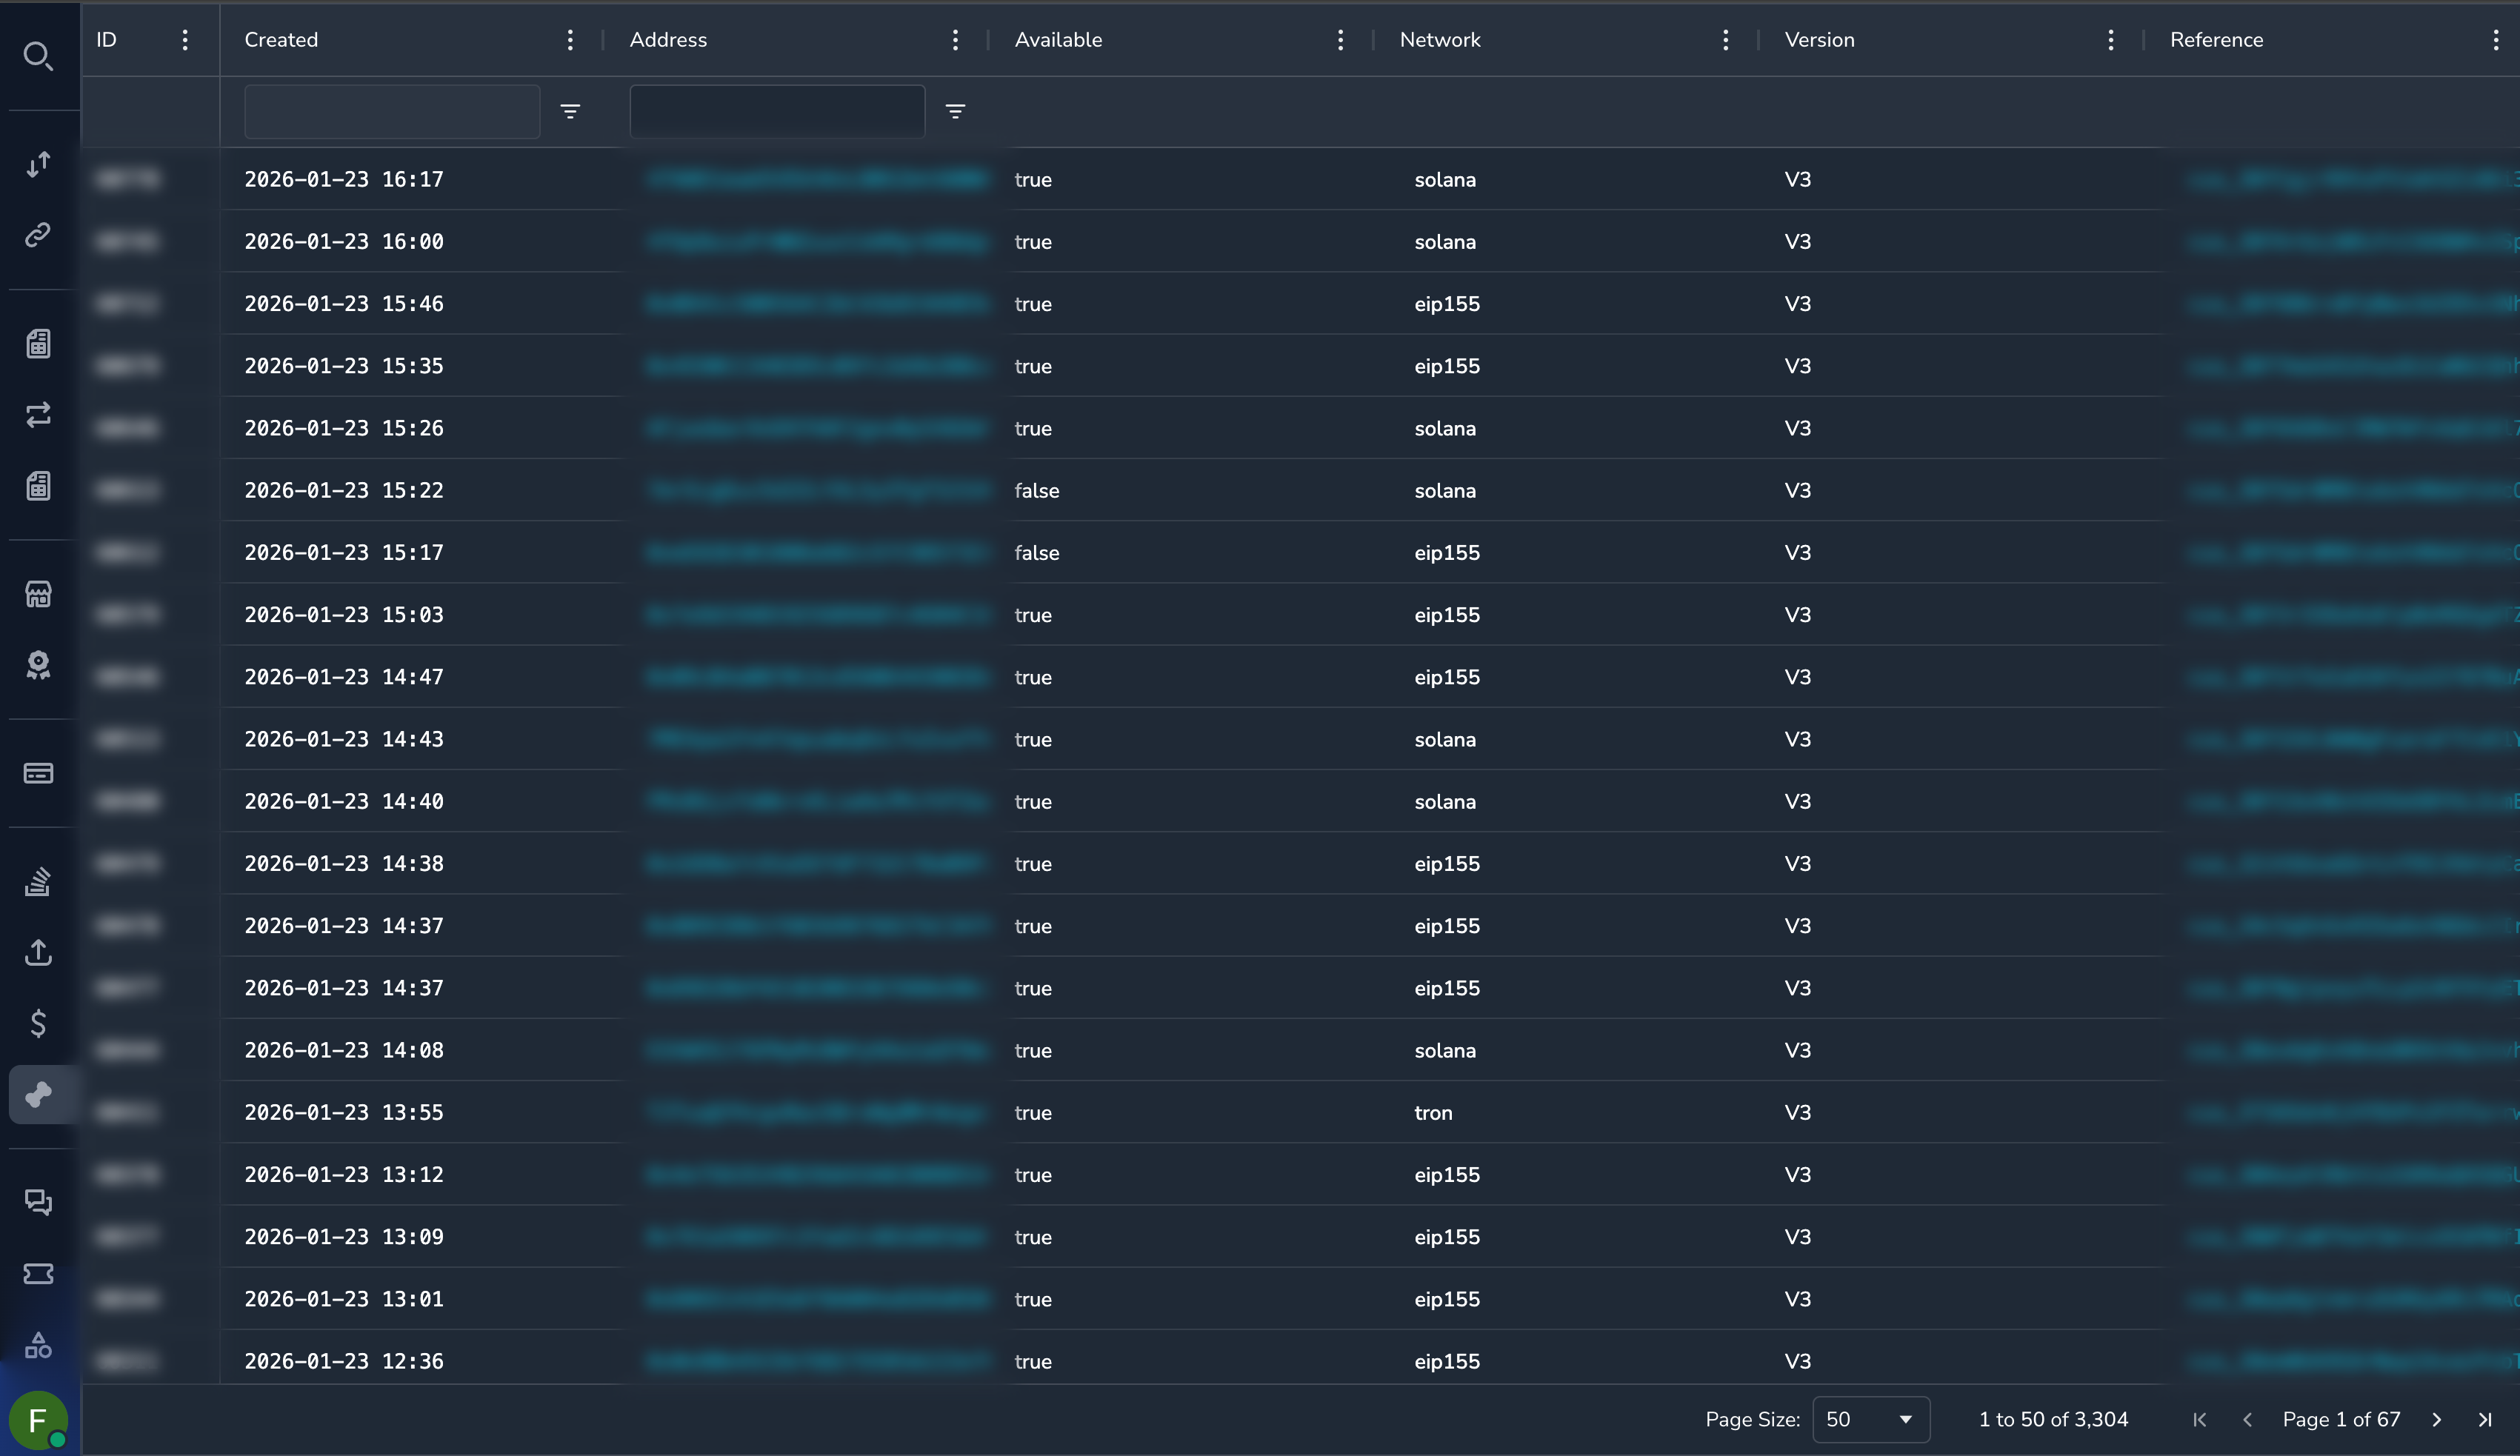Focus the Created filter text box
2520x1456 pixels.
392,111
